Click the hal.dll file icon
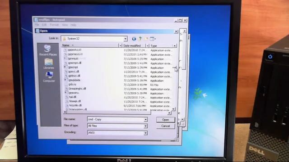 coord(66,97)
